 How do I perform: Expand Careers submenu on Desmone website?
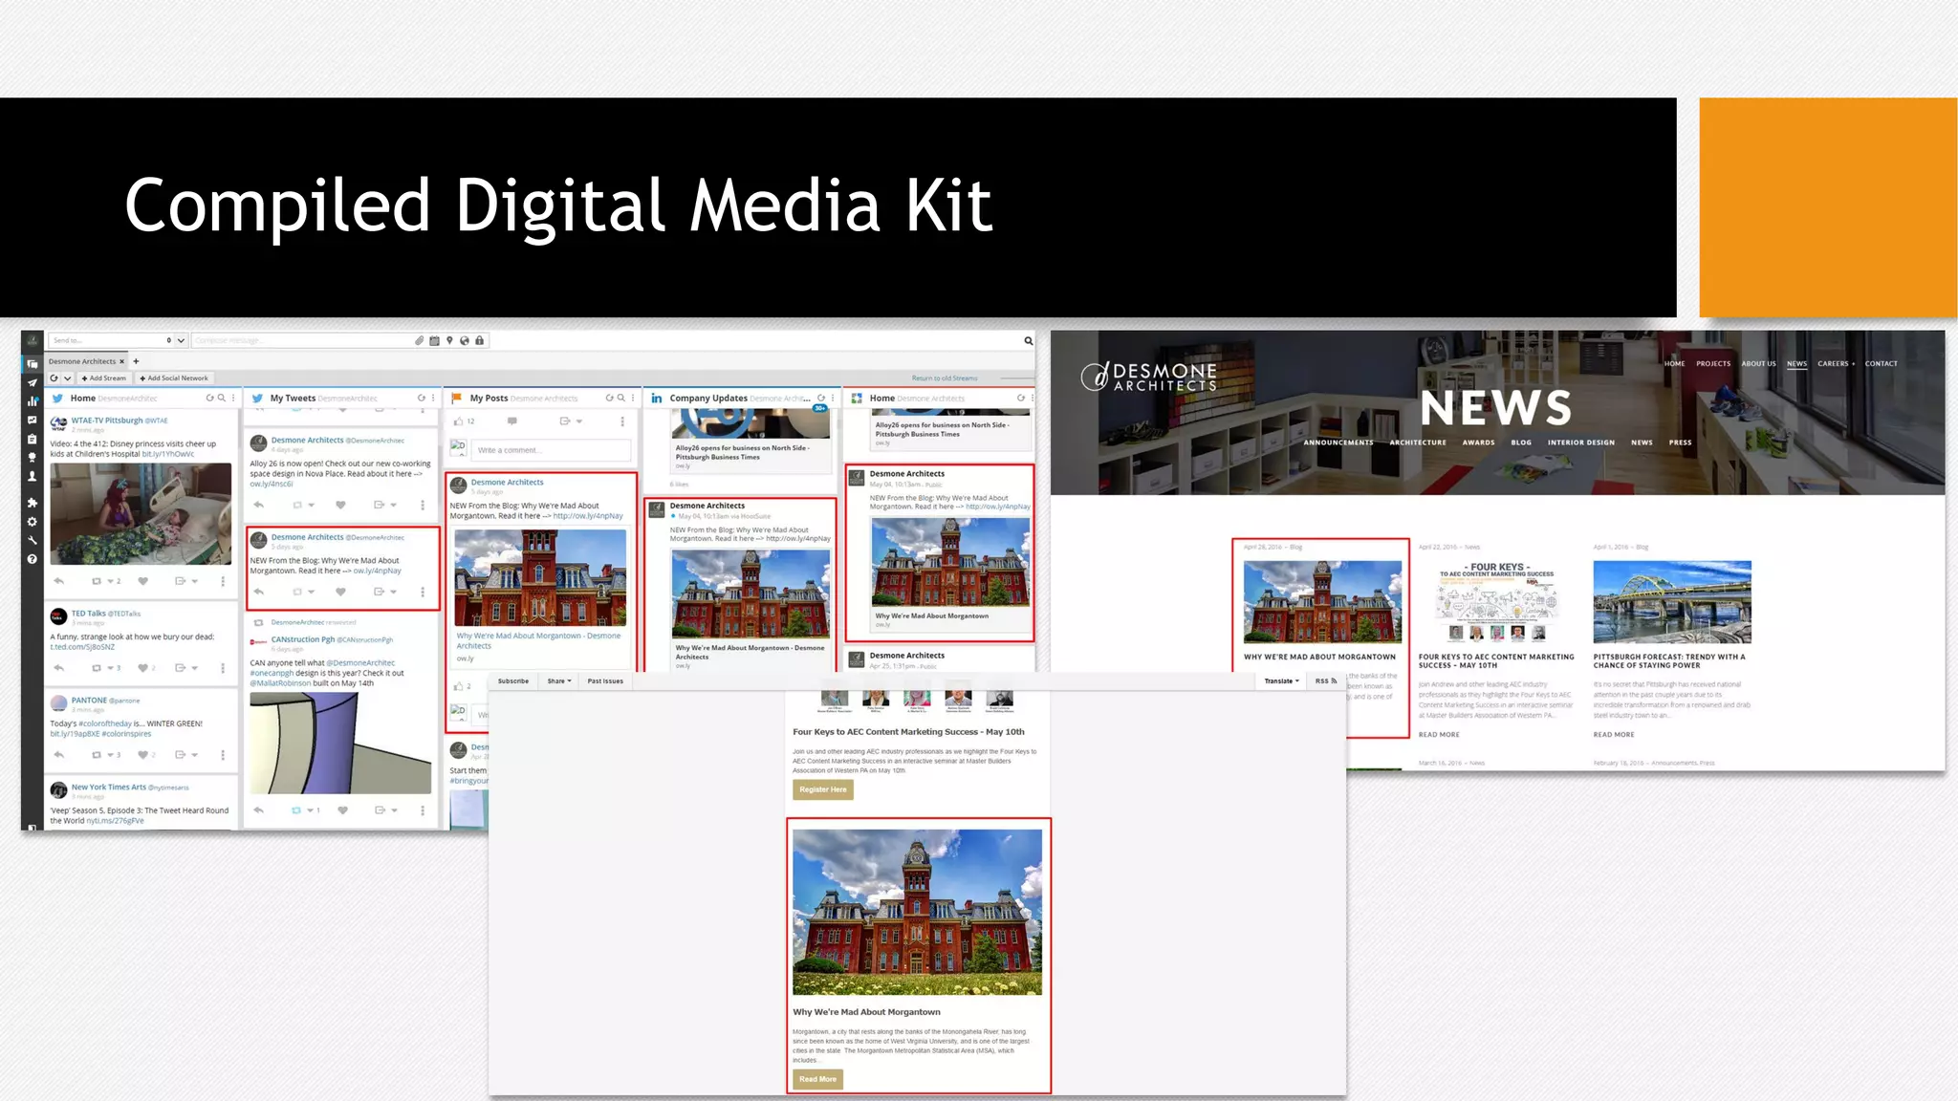1836,364
